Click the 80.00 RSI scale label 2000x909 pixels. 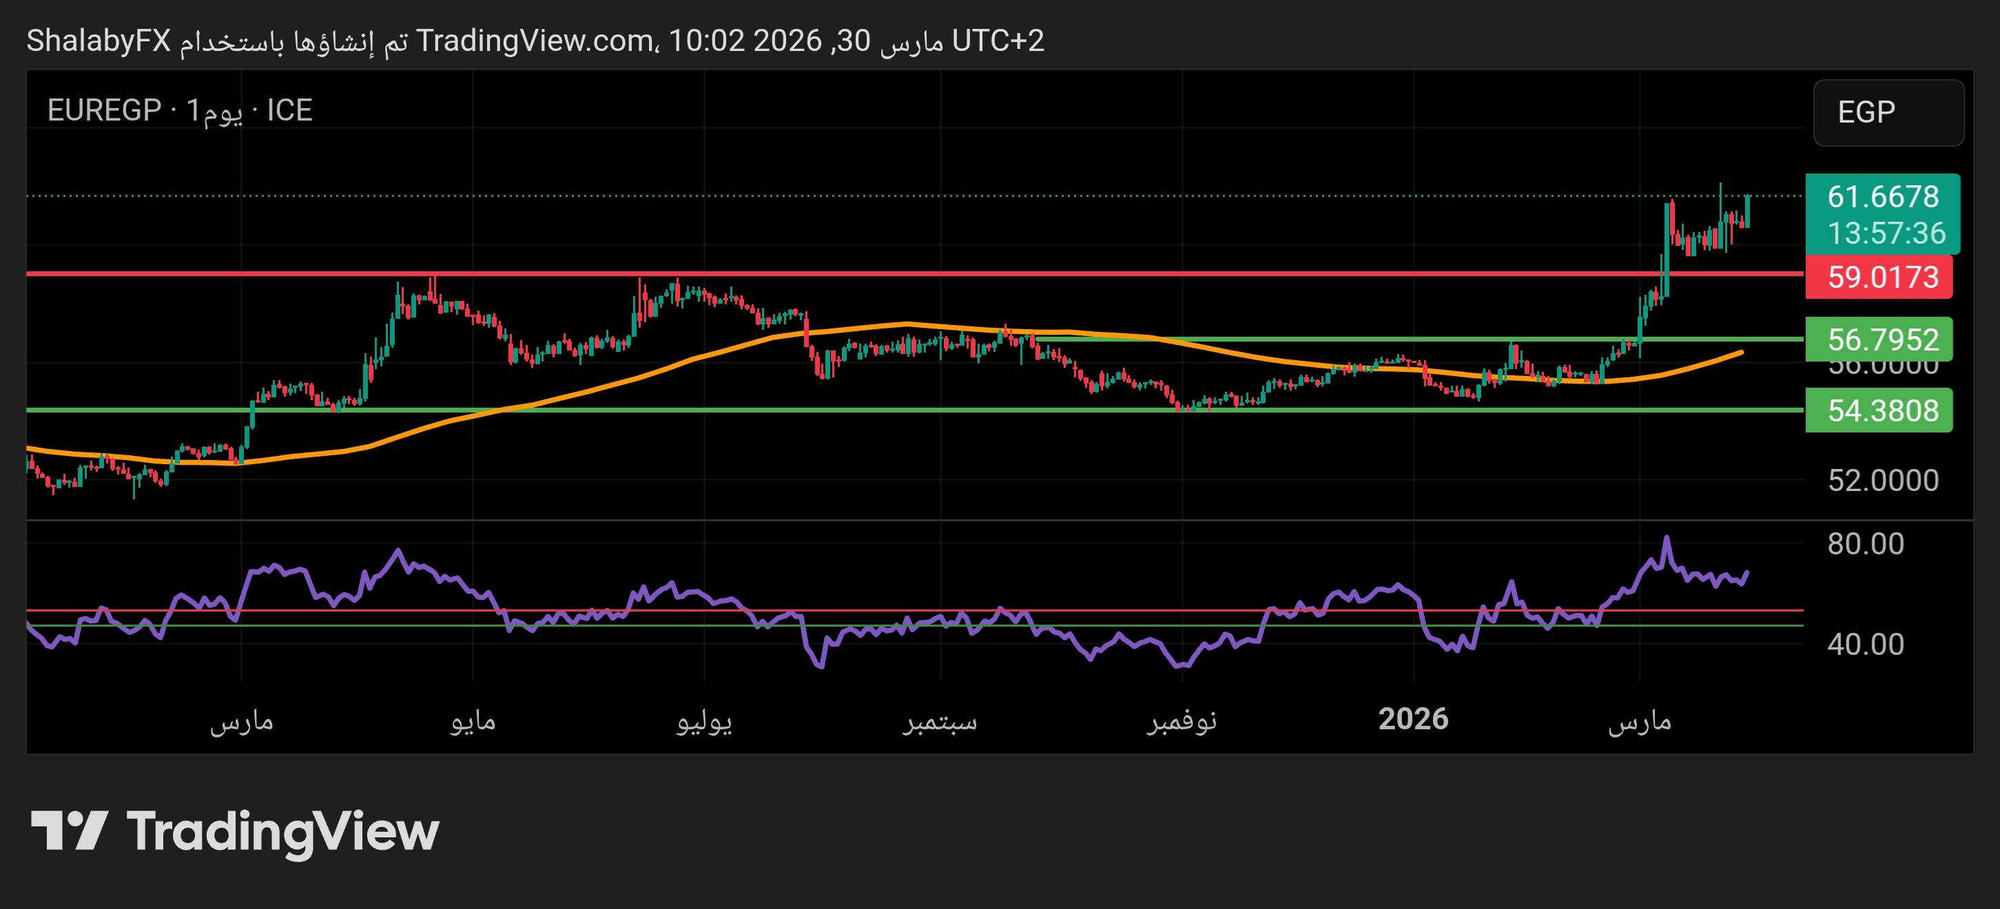pyautogui.click(x=1865, y=543)
